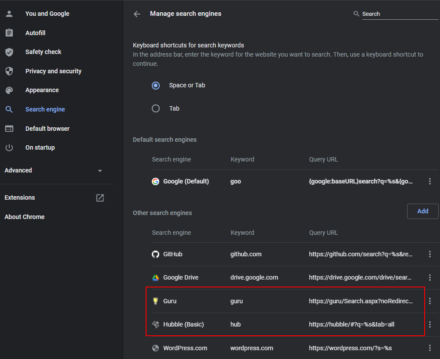Click the Autofill clipboard icon

9,33
